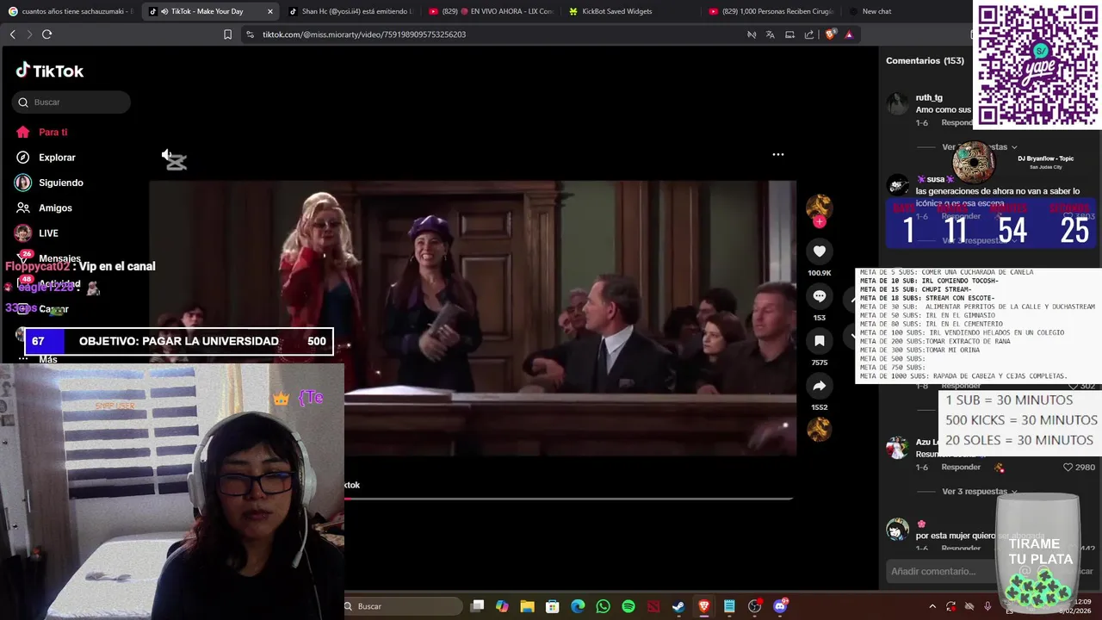Open the three-dots menu on the video
This screenshot has height=620, width=1102.
pos(778,154)
